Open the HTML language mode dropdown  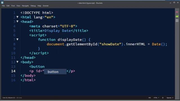tap(156, 98)
